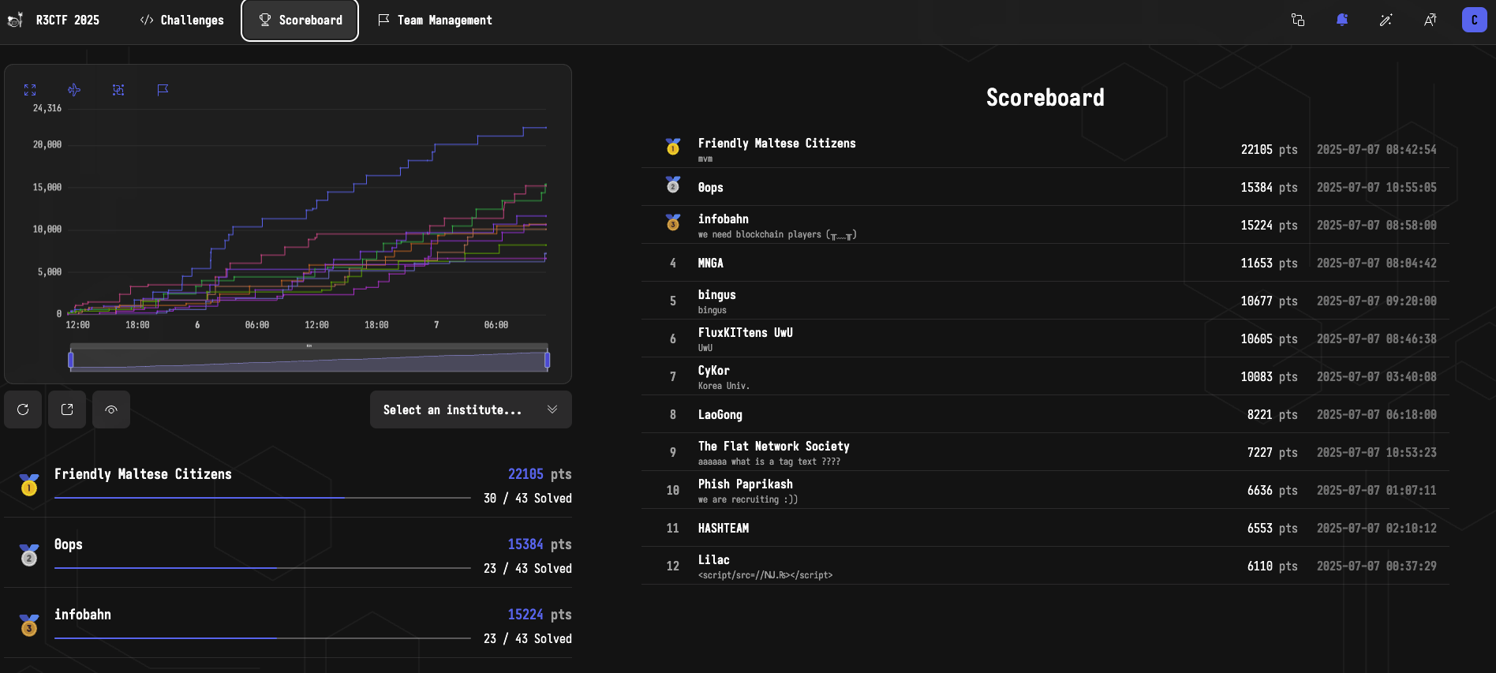Open the layout switcher icon in header

pos(1298,21)
